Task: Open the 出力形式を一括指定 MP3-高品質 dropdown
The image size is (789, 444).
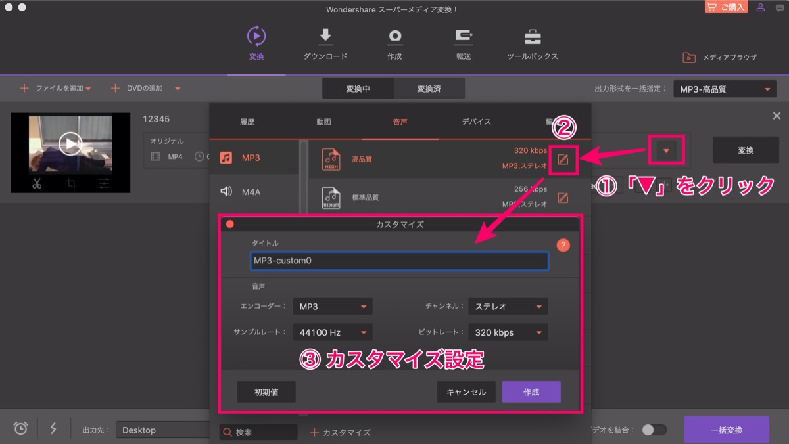Action: pos(725,89)
